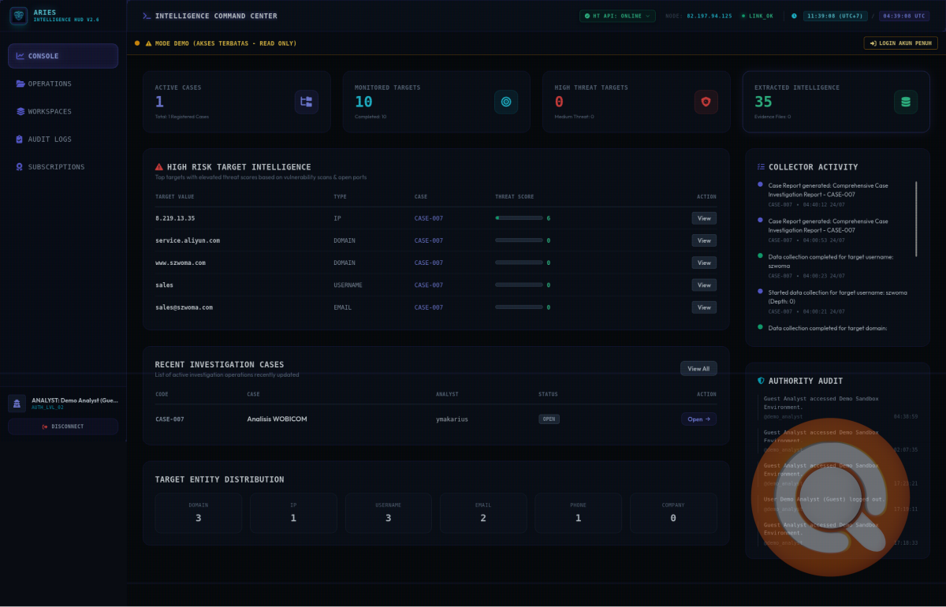
Task: Click View for the sales username target
Action: [704, 285]
